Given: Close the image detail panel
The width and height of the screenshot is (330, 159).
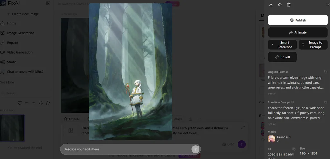Looking at the screenshot, I should pos(328,4).
